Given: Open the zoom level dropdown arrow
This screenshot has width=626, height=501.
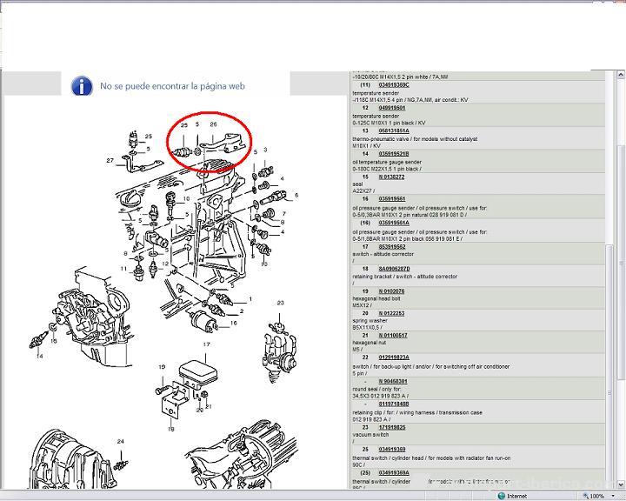Looking at the screenshot, I should tap(613, 496).
